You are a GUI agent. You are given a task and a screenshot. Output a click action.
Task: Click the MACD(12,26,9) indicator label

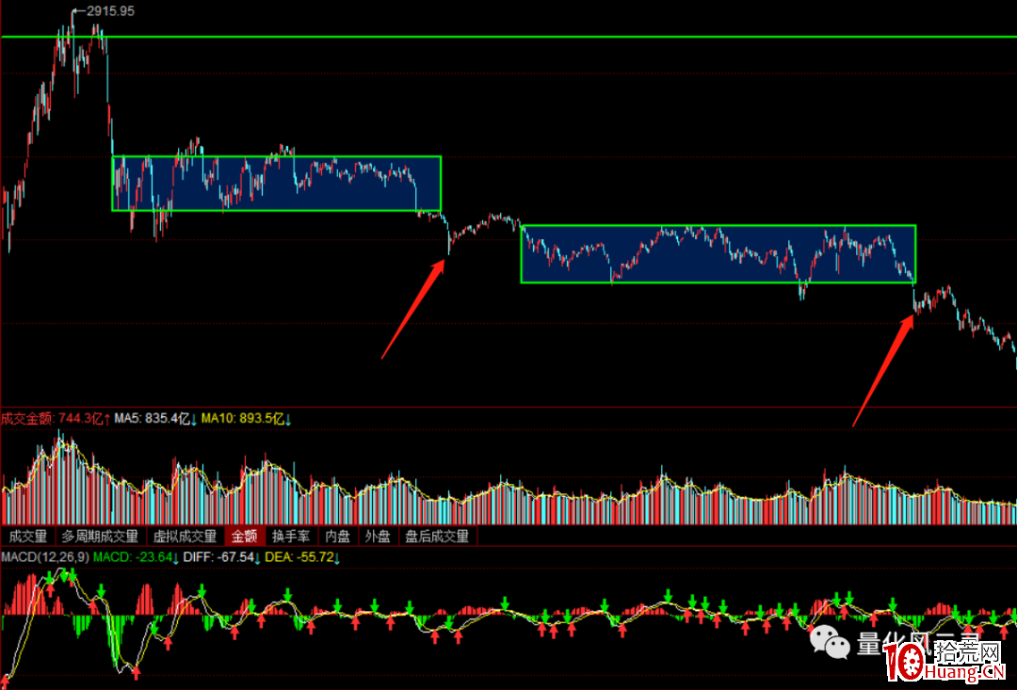45,557
